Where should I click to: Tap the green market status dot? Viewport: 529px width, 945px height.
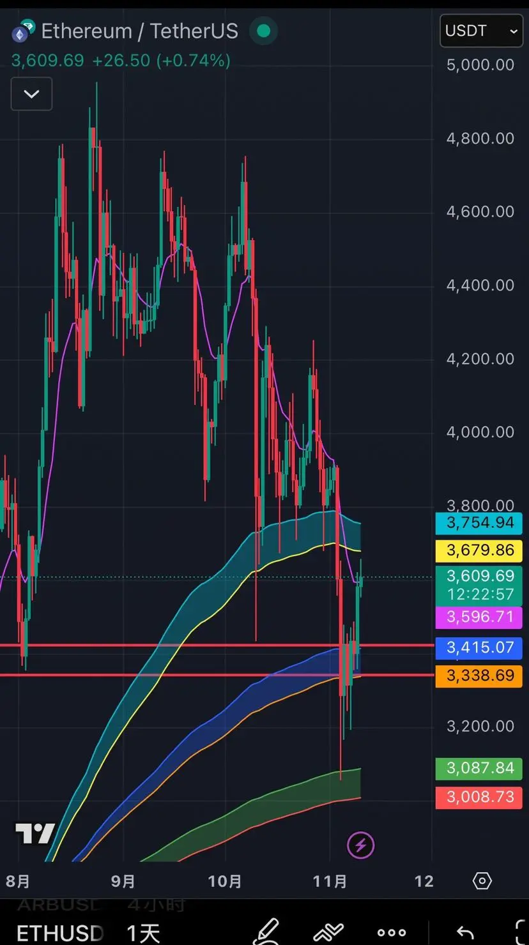[x=263, y=31]
